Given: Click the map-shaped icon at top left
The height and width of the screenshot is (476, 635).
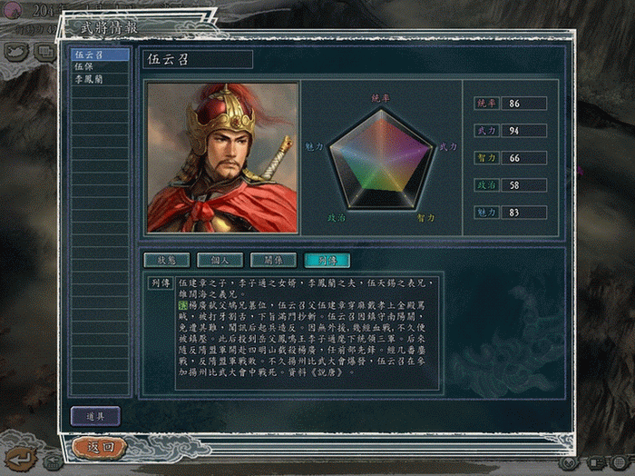Looking at the screenshot, I should tap(16, 52).
